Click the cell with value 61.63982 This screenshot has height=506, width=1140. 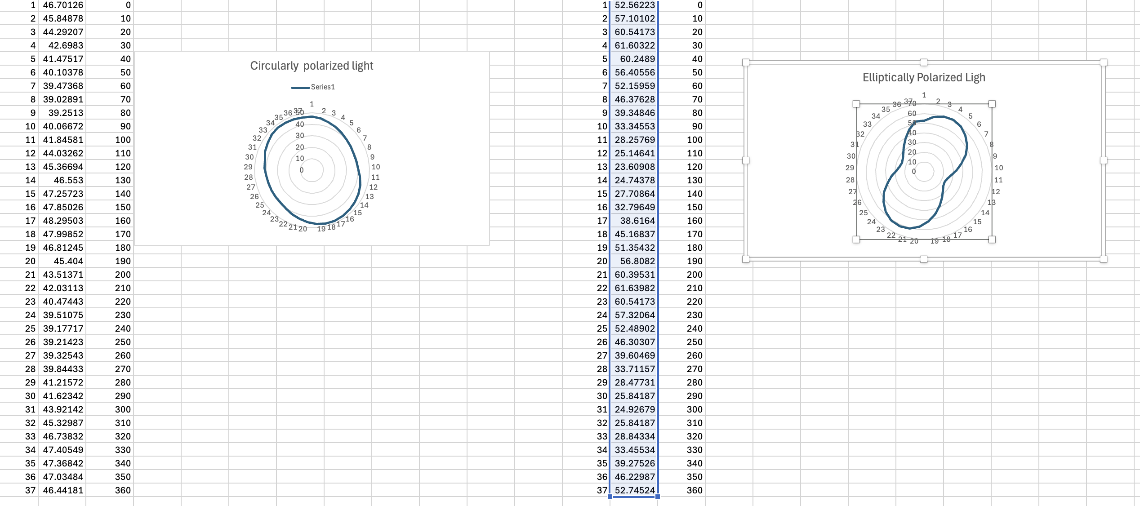click(634, 288)
